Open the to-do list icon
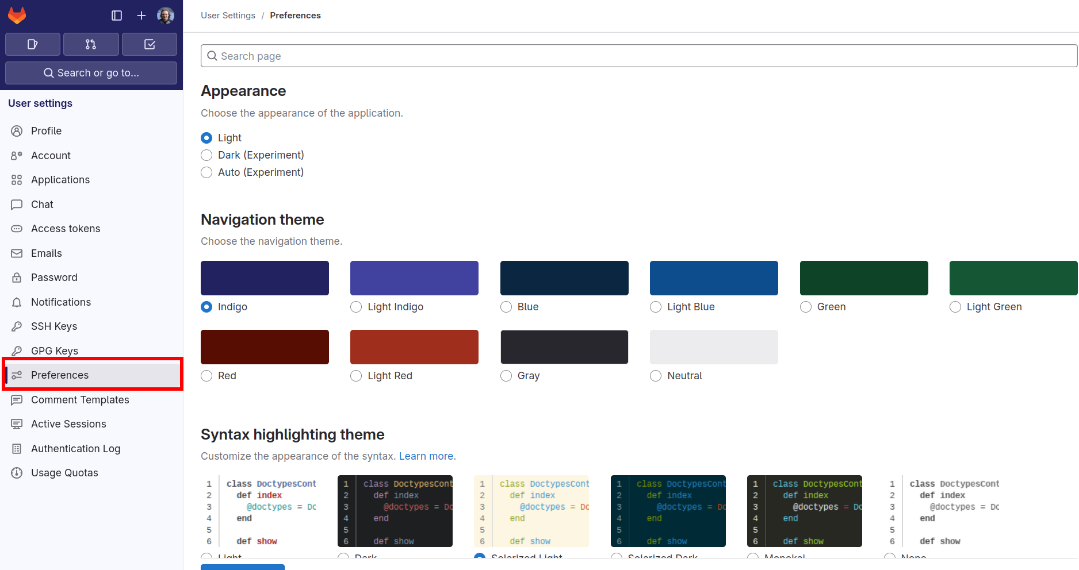The image size is (1079, 570). click(x=150, y=44)
